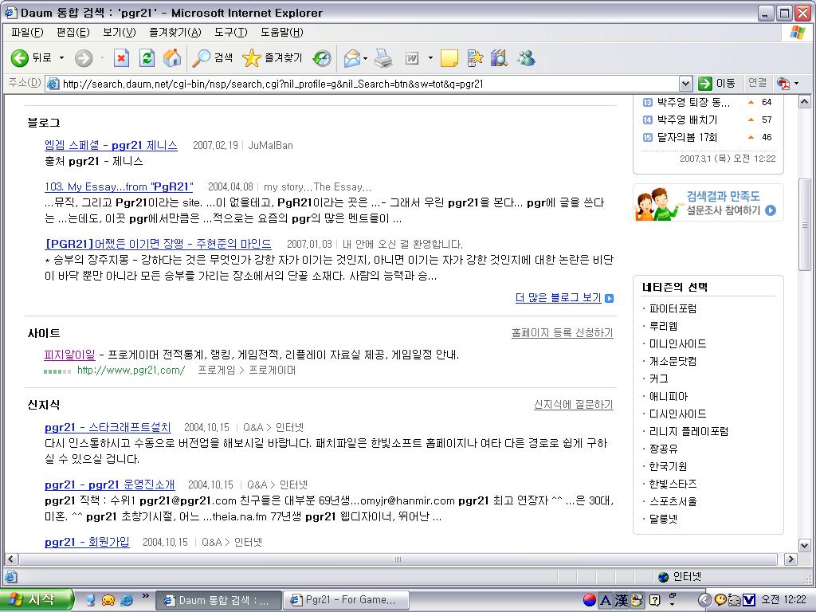This screenshot has width=816, height=612.
Task: Open the Home page icon
Action: click(172, 57)
